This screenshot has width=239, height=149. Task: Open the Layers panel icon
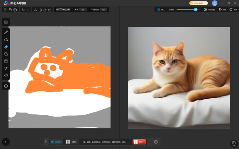6,86
